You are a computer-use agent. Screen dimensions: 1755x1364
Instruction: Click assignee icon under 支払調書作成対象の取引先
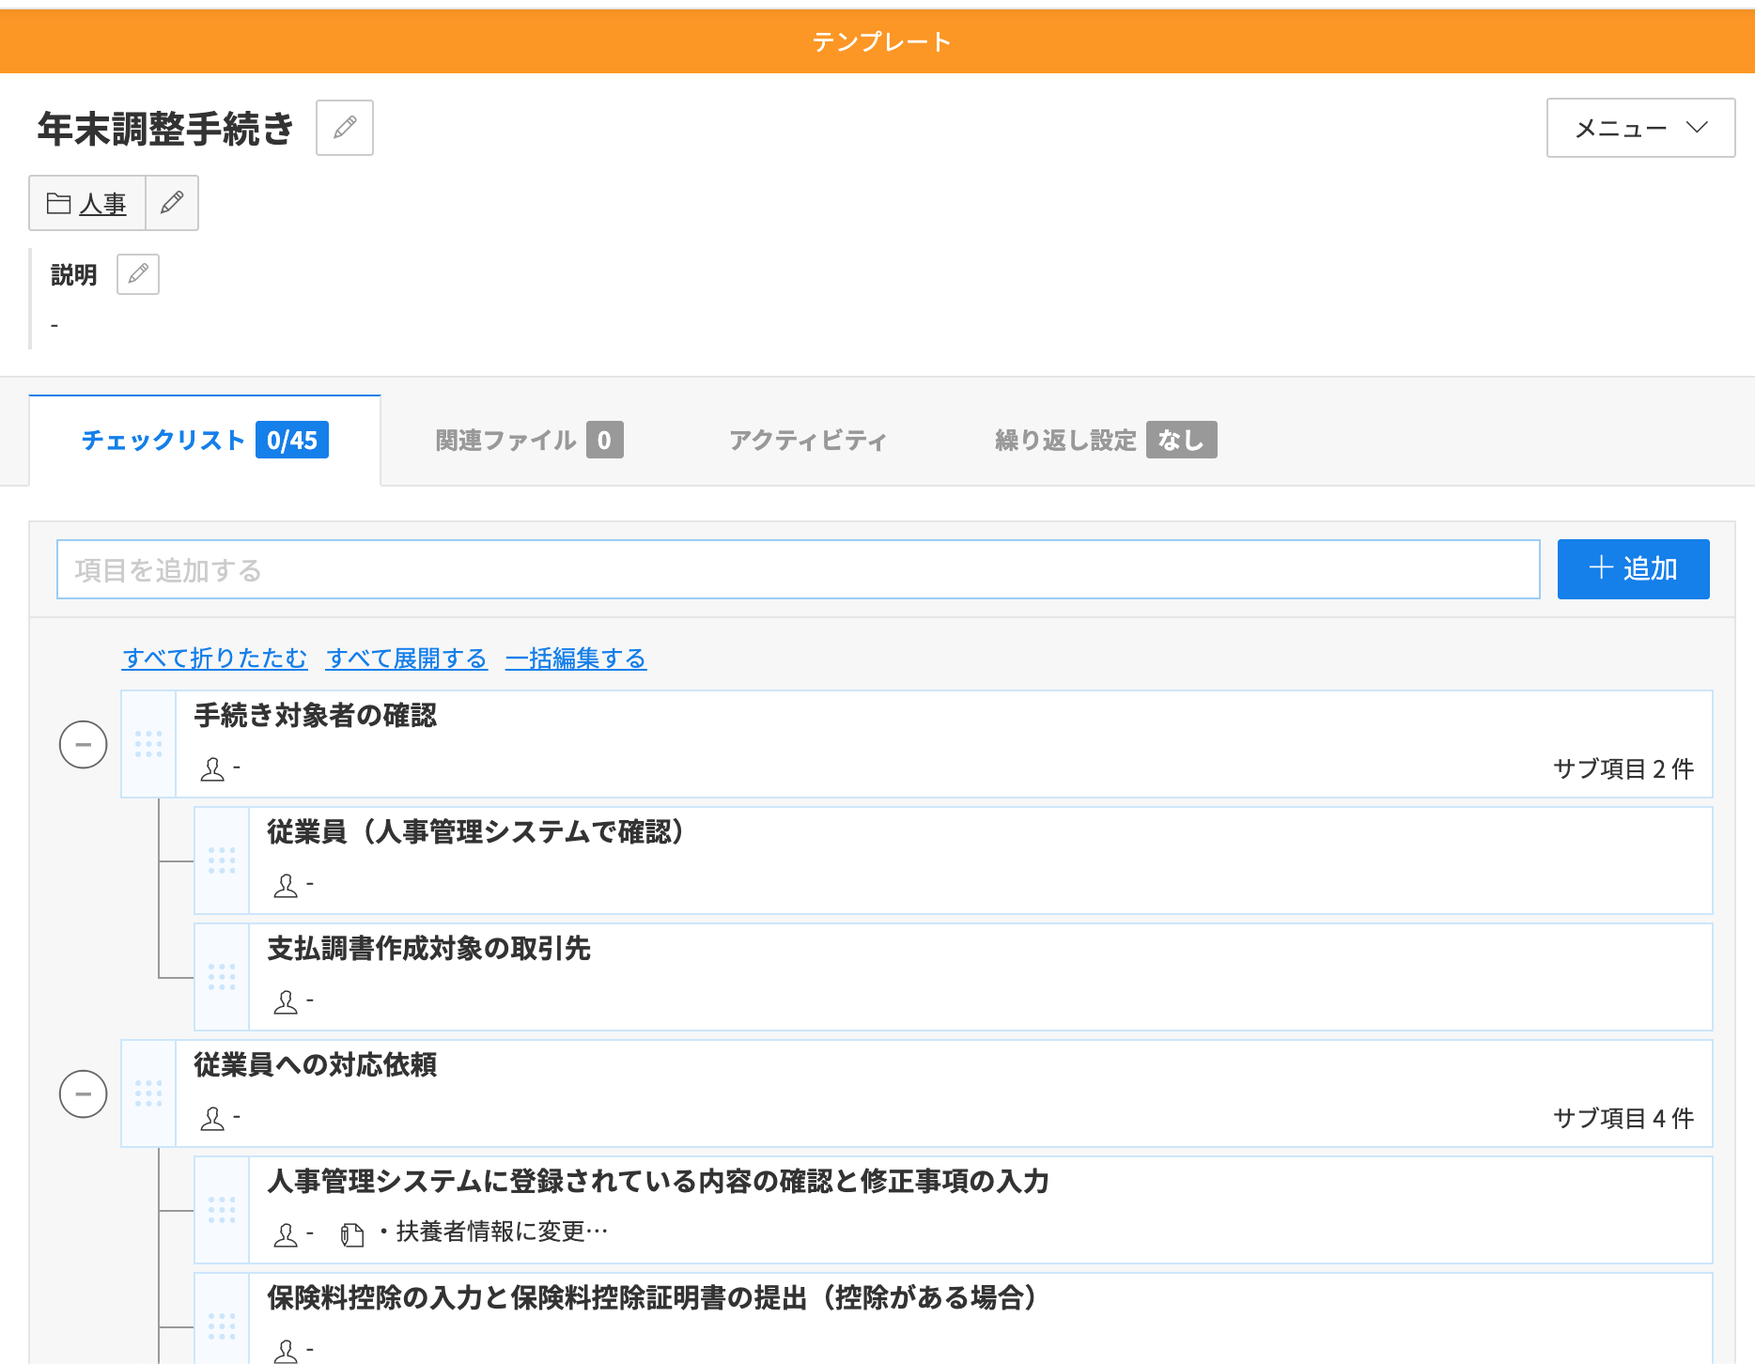[286, 1002]
